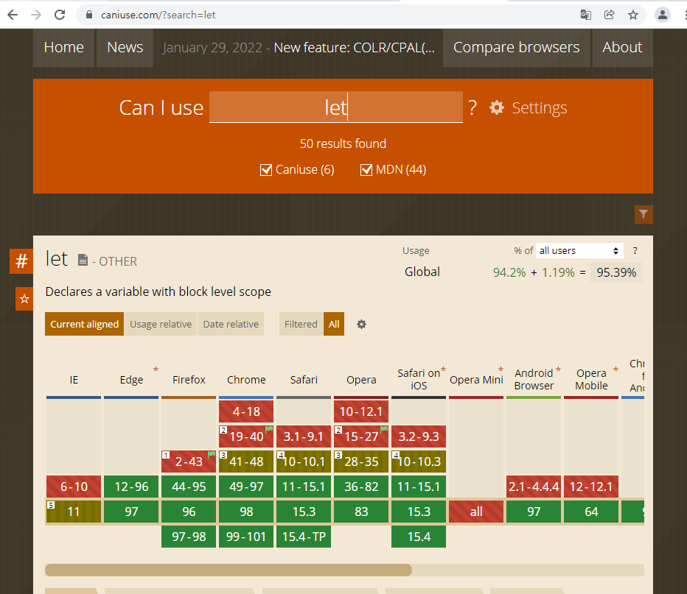The height and width of the screenshot is (594, 687).
Task: Select the IE 6-10 cell
Action: click(74, 487)
